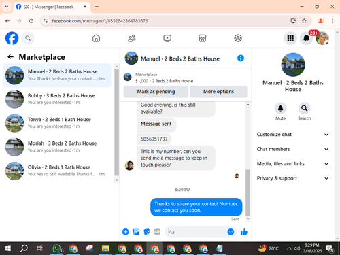
Task: Open the Facebook search magnifier
Action: [x=28, y=38]
